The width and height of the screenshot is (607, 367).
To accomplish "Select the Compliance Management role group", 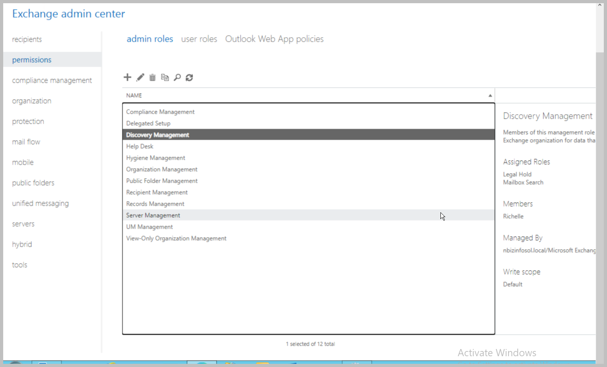I will click(x=308, y=112).
